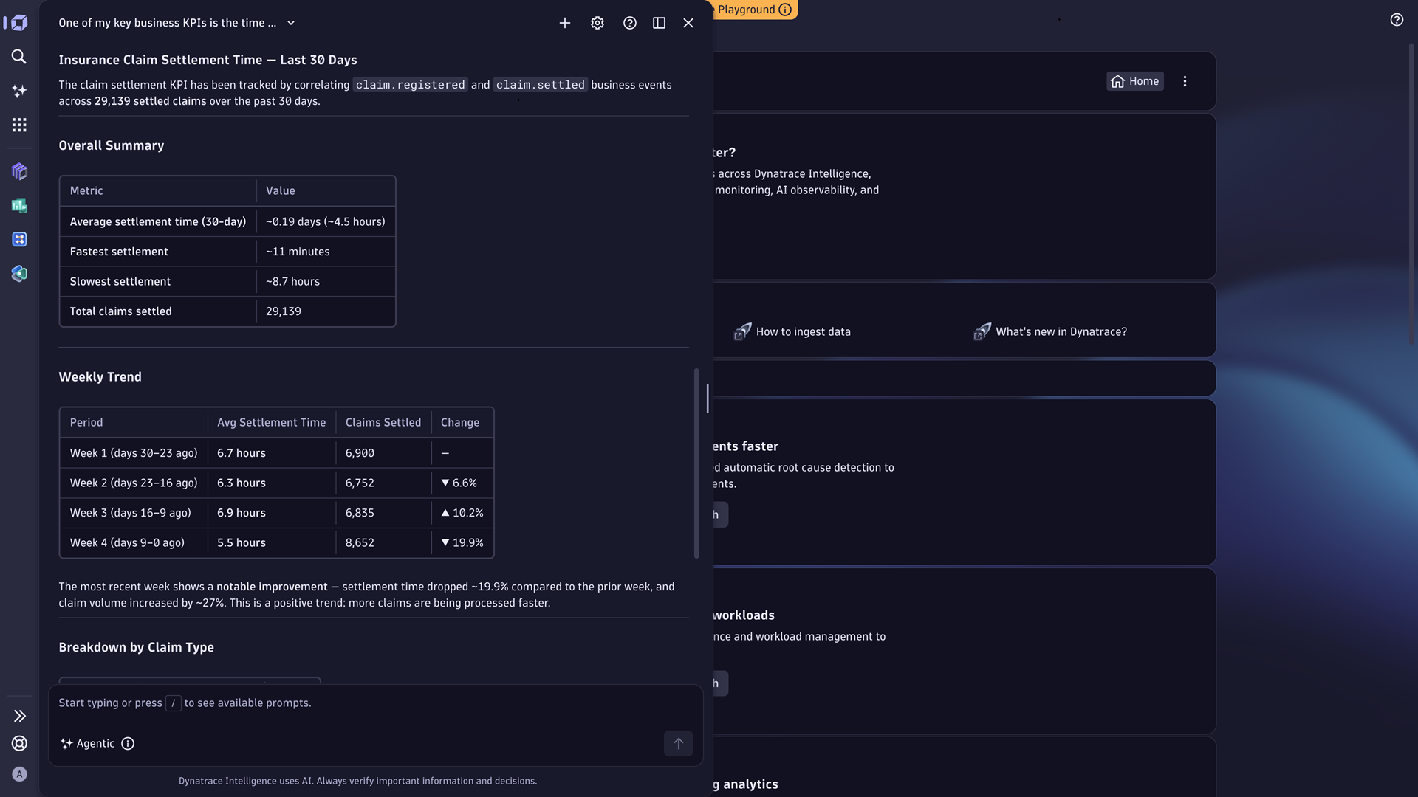Viewport: 1418px width, 797px height.
Task: Click the page scrollbar on the right edge
Action: tap(1411, 193)
